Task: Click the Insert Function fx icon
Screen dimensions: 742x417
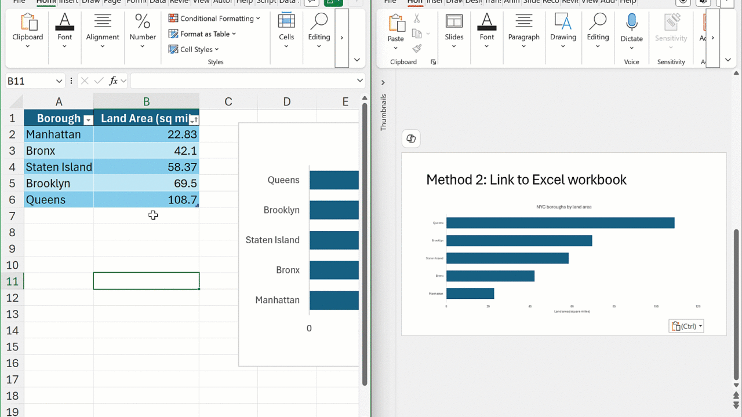Action: point(114,81)
